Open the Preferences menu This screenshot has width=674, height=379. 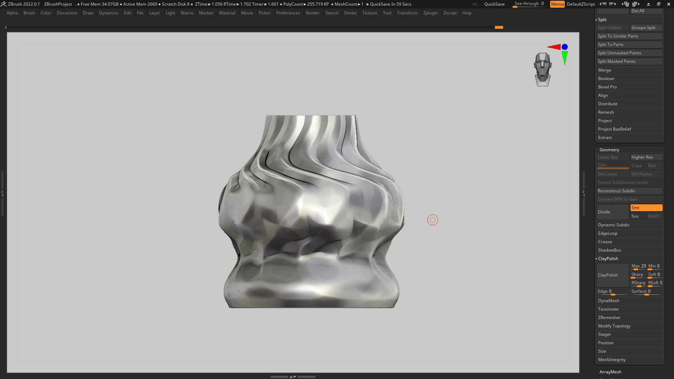pyautogui.click(x=288, y=13)
